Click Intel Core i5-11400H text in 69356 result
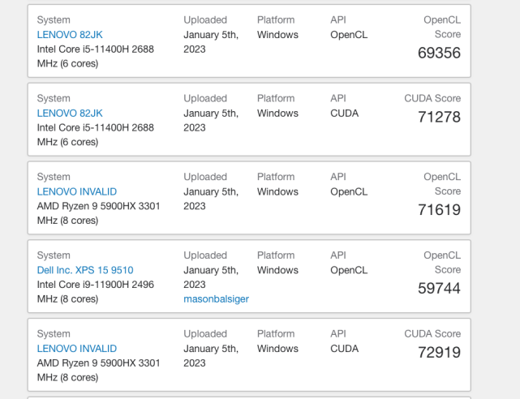520x399 pixels. point(95,49)
